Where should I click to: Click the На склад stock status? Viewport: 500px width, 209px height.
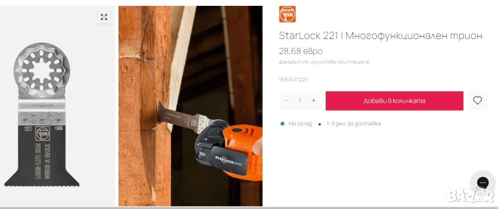pos(300,124)
